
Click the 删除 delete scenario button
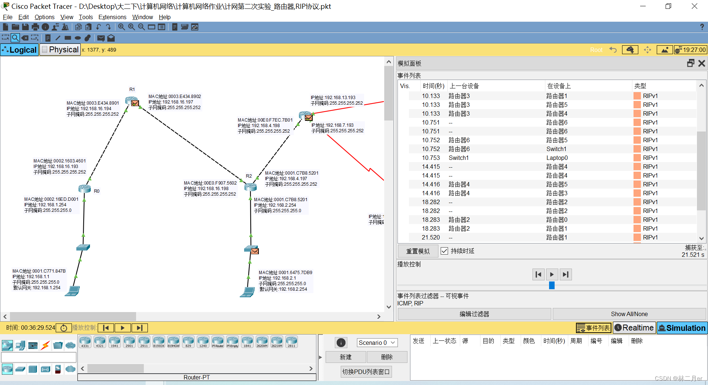pos(387,357)
